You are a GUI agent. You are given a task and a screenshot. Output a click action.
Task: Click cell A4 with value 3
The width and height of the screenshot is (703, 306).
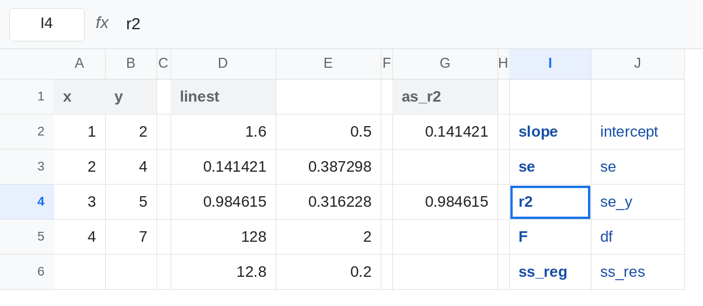tap(79, 201)
